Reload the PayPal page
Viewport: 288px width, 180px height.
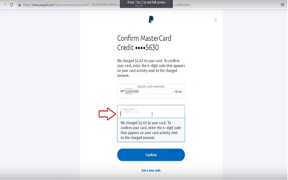click(x=12, y=5)
